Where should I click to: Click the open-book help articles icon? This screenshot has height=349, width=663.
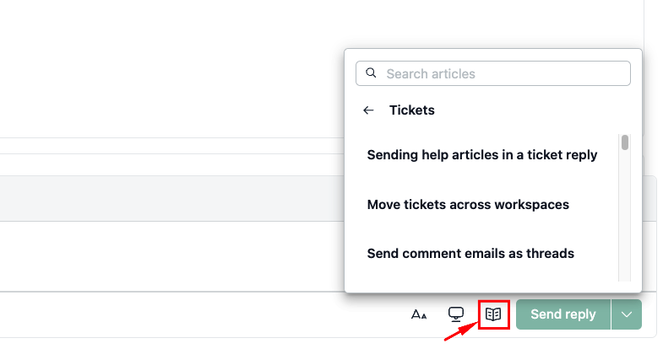pyautogui.click(x=493, y=314)
